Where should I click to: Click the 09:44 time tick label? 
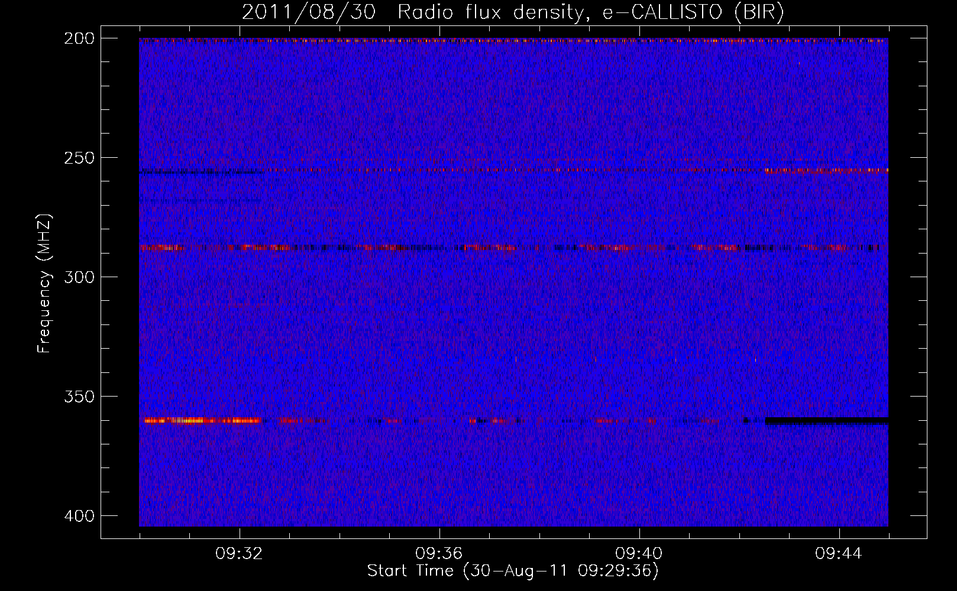[x=839, y=554]
